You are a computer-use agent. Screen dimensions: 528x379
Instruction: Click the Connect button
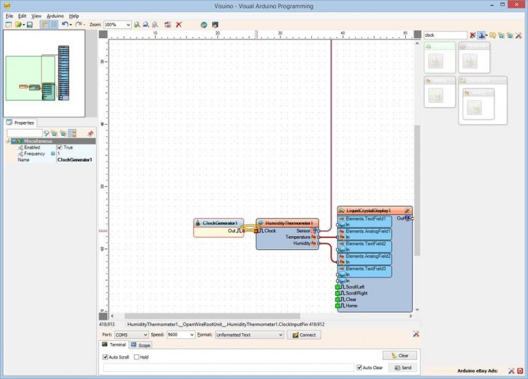tap(305, 335)
